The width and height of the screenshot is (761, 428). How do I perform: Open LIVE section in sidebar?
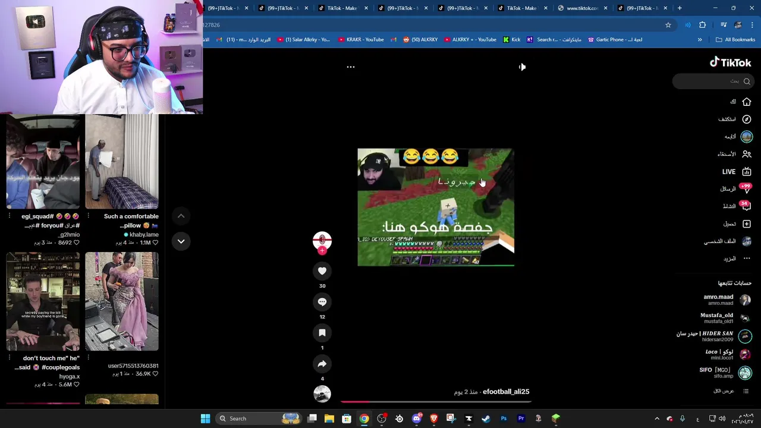coord(736,172)
